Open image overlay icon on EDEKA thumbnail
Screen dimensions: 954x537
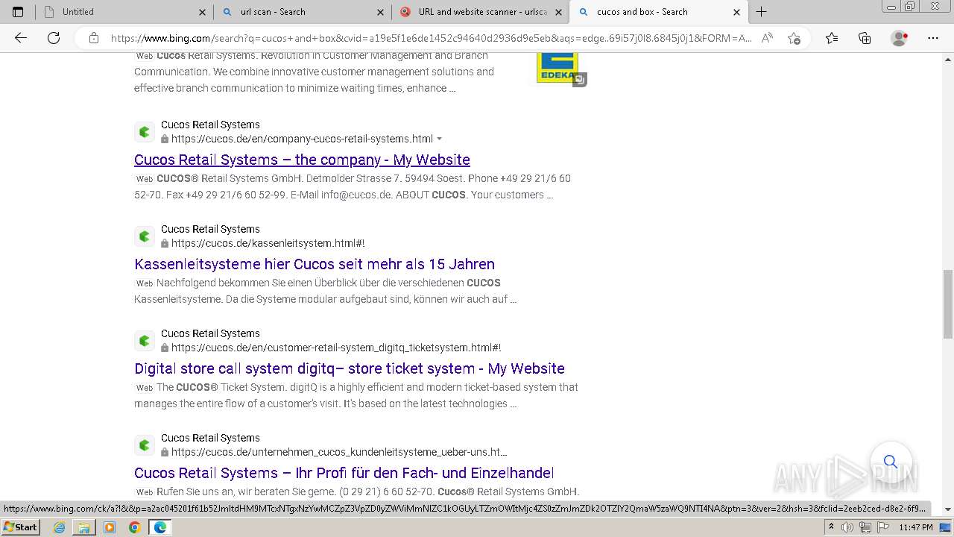pyautogui.click(x=580, y=79)
